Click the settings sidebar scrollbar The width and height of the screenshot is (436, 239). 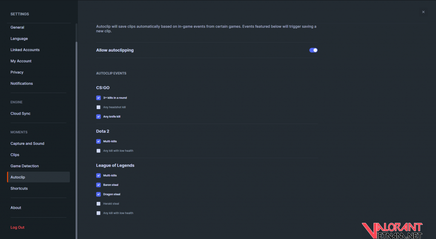pyautogui.click(x=76, y=128)
